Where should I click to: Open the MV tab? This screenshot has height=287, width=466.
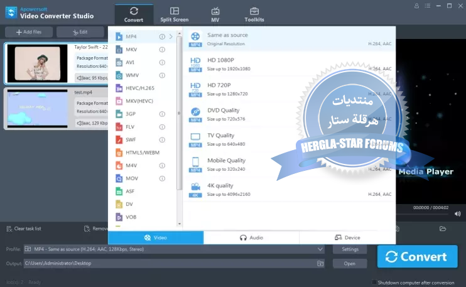(x=215, y=14)
